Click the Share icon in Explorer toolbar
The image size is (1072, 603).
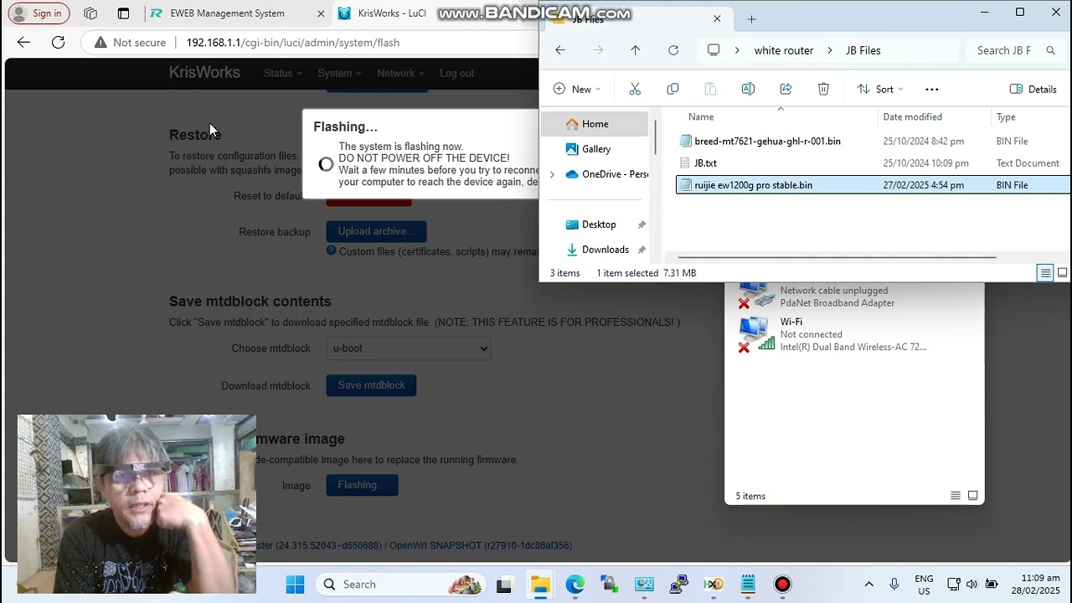coord(786,89)
